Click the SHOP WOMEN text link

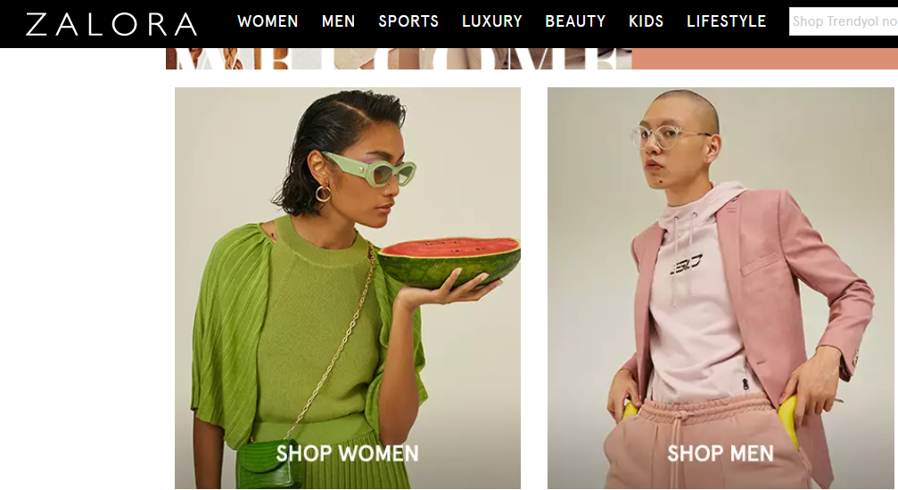point(347,453)
